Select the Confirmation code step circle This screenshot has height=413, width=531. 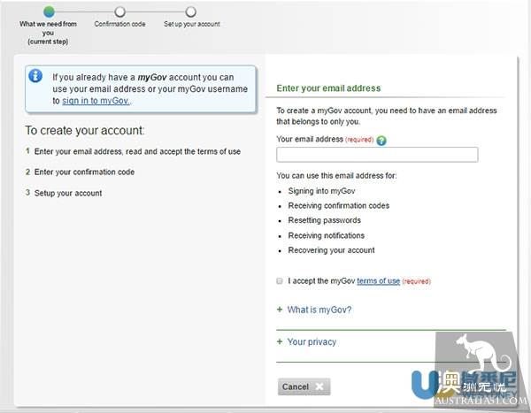[x=119, y=11]
